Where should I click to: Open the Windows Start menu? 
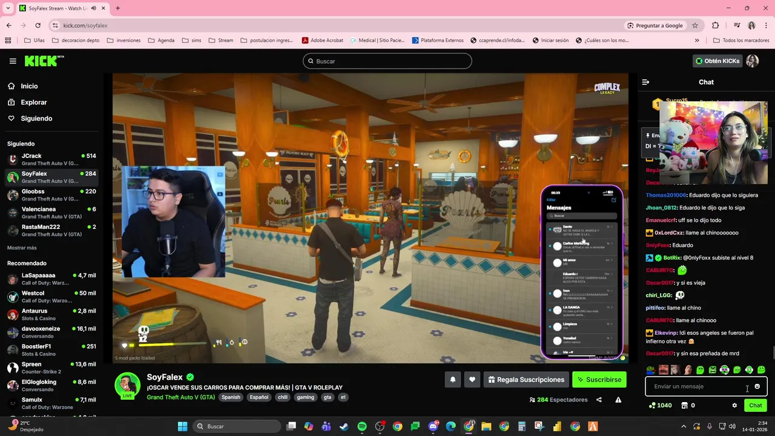point(182,426)
